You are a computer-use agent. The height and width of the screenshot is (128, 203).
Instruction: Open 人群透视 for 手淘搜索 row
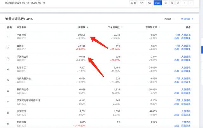[x=186, y=35]
